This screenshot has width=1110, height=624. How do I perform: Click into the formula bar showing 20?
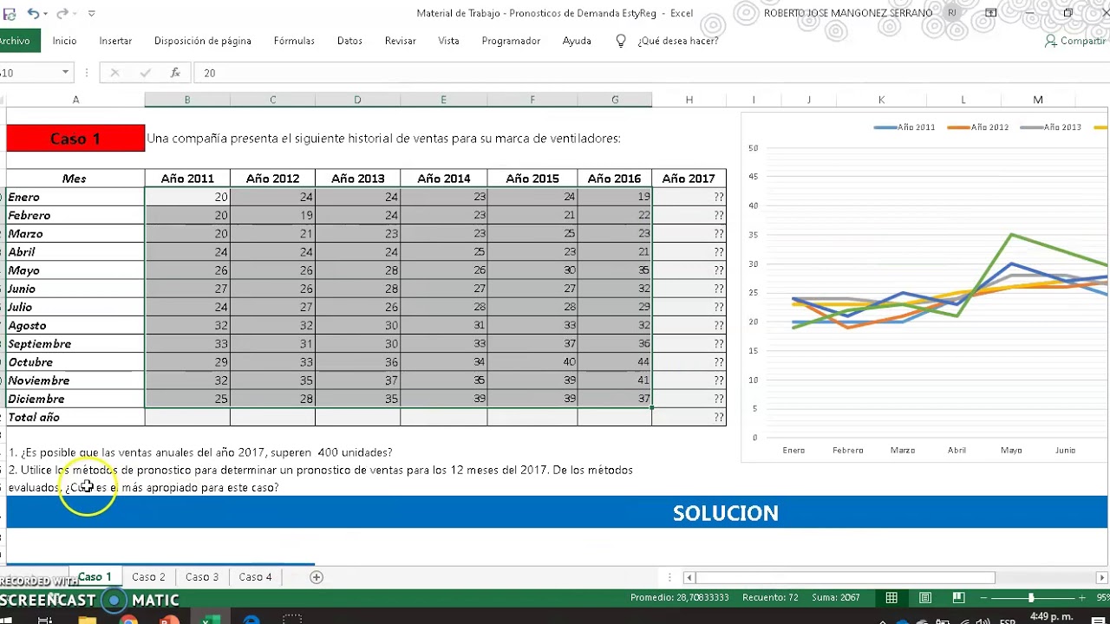point(650,73)
